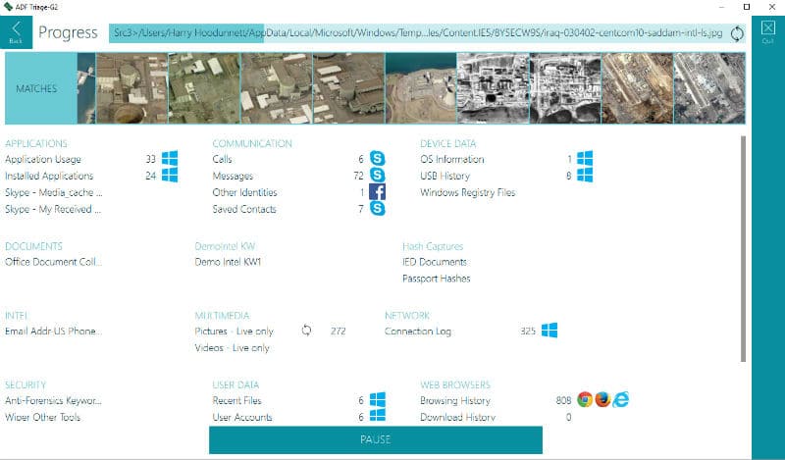Select the MATCHES tab
The height and width of the screenshot is (460, 785).
pos(36,88)
